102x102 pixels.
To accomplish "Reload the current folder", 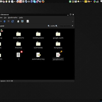I will click(x=12, y=21).
